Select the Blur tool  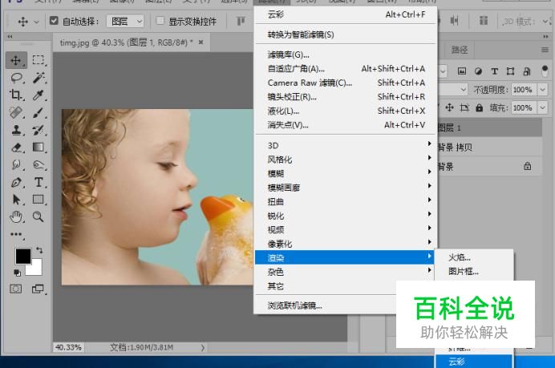click(x=16, y=164)
